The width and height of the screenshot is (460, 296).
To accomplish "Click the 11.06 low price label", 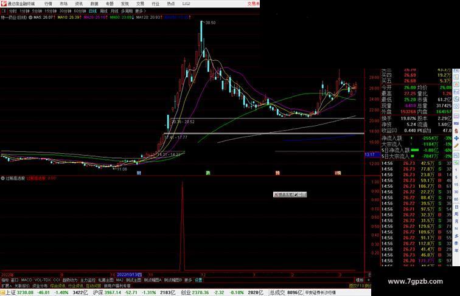I will pyautogui.click(x=122, y=169).
